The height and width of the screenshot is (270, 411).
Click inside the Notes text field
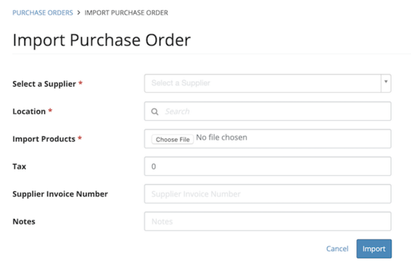click(x=267, y=221)
